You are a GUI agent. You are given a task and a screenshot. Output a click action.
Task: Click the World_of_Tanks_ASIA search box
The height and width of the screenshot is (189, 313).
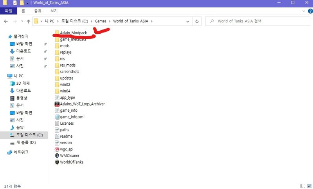tap(257, 21)
